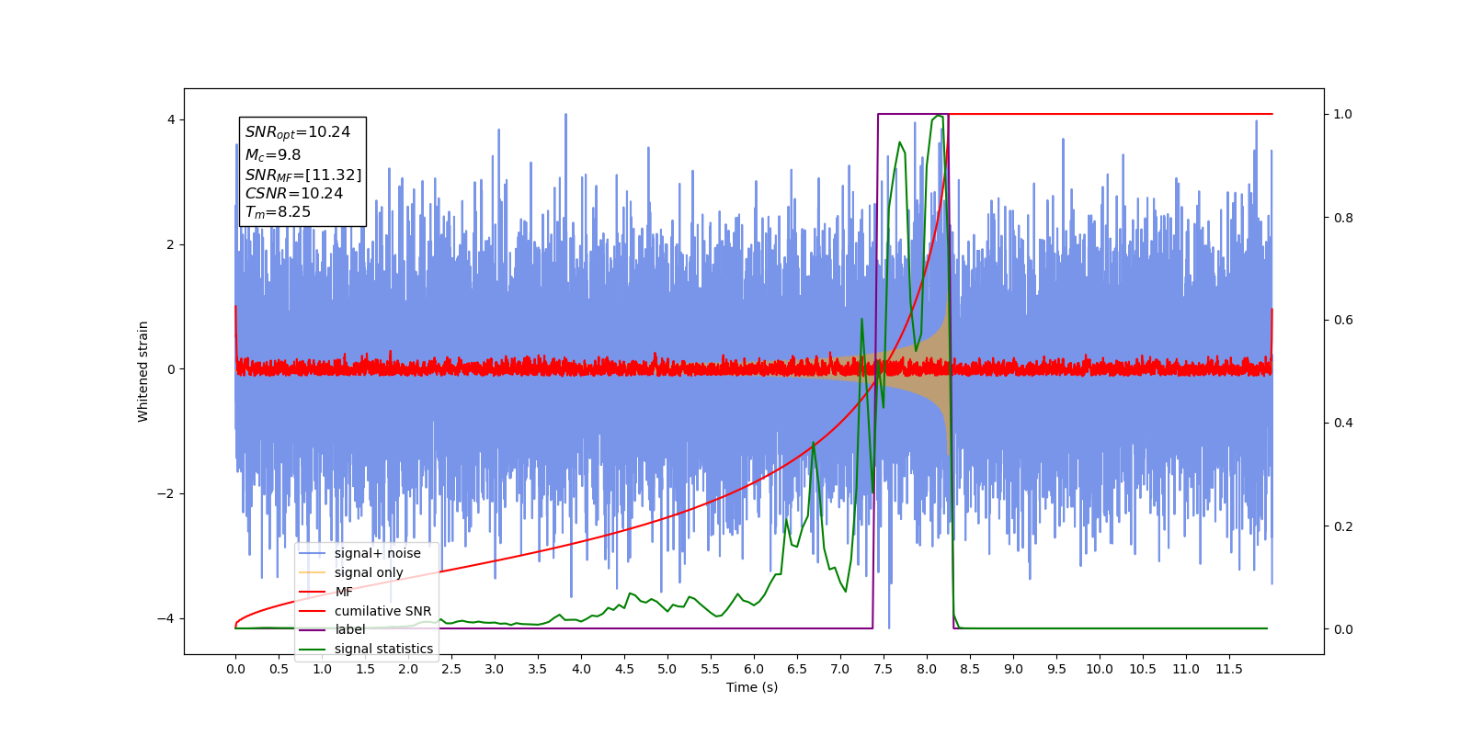Click the right axis tick label 0.0

pos(1343,629)
